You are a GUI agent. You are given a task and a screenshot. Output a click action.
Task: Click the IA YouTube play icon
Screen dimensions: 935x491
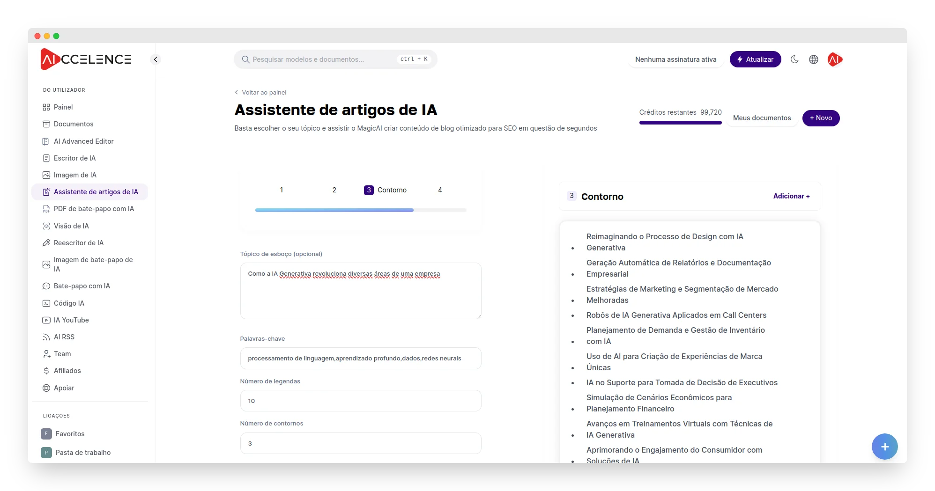tap(46, 320)
